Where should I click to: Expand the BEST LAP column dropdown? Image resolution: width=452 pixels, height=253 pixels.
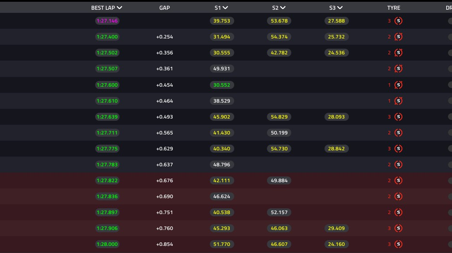[x=120, y=8]
